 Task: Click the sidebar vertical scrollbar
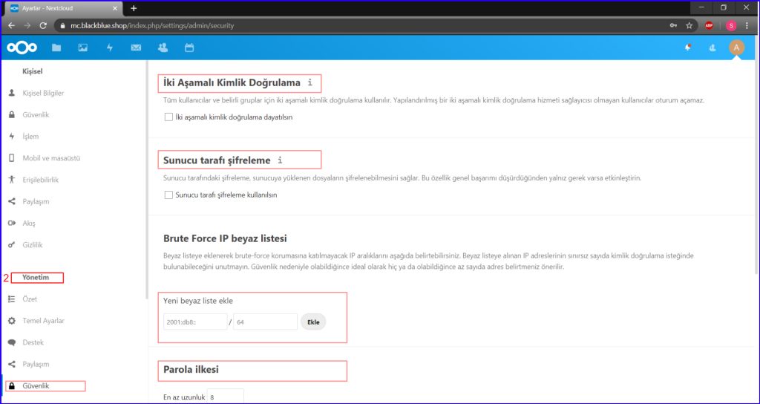coord(146,180)
